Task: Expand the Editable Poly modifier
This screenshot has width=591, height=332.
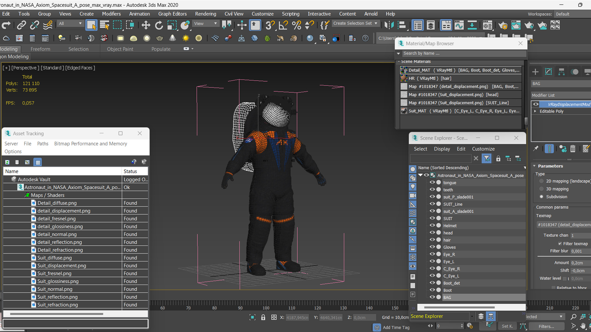Action: [x=535, y=111]
